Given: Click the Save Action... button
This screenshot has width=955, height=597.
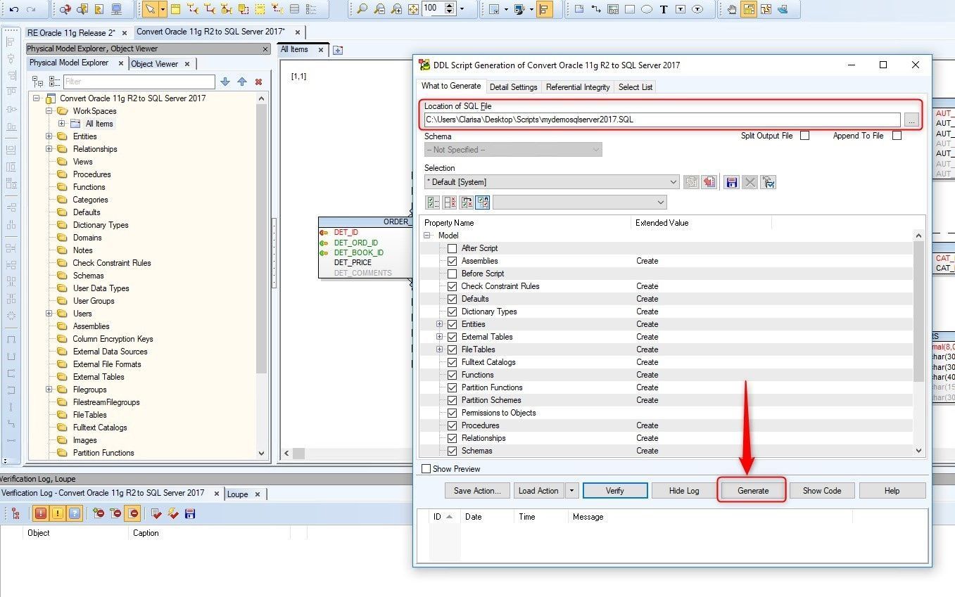Looking at the screenshot, I should pos(477,491).
